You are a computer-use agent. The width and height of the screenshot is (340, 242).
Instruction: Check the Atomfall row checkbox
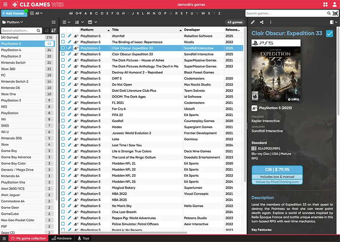pyautogui.click(x=63, y=35)
